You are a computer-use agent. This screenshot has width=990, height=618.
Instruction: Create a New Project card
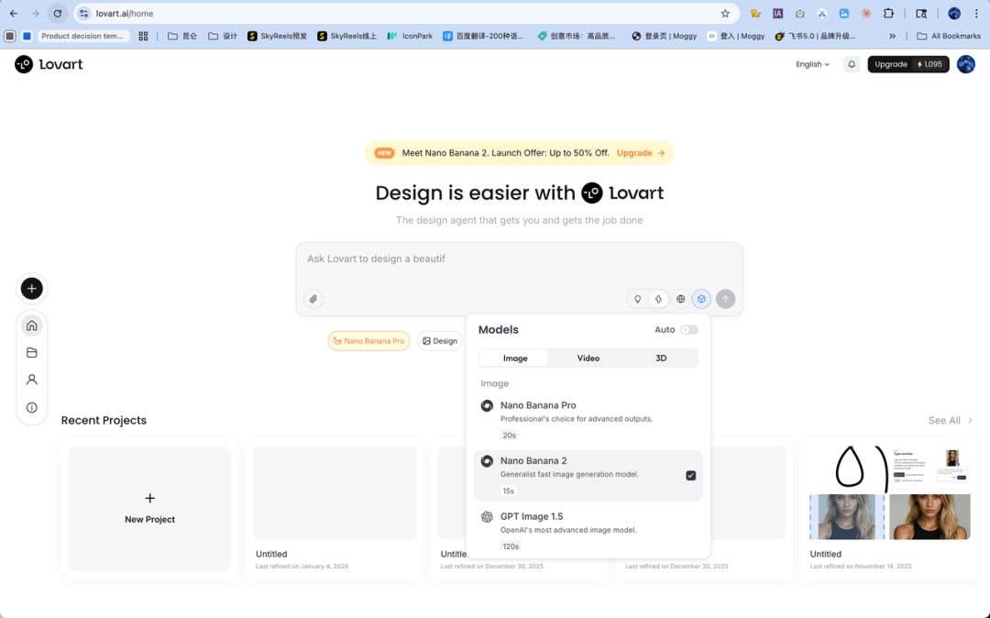point(149,508)
